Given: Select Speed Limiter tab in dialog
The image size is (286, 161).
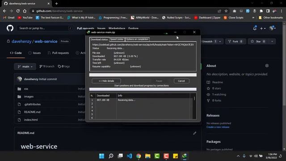Looking at the screenshot, I should pos(117,39).
